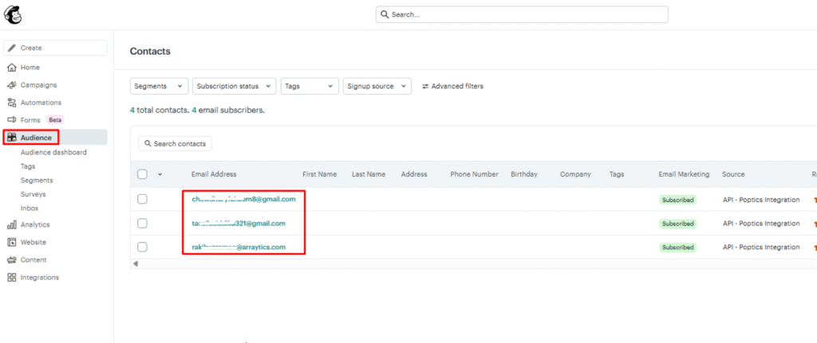817x343 pixels.
Task: Open Audience dashboard in sidebar
Action: tap(53, 152)
